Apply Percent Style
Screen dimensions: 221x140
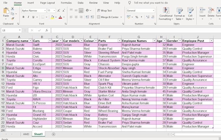(x=137, y=17)
